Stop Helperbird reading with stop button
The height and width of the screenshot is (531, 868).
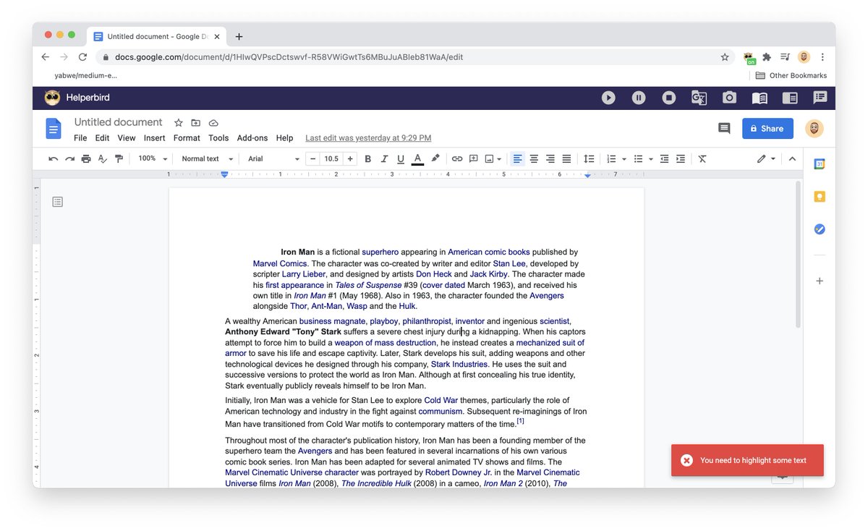669,98
